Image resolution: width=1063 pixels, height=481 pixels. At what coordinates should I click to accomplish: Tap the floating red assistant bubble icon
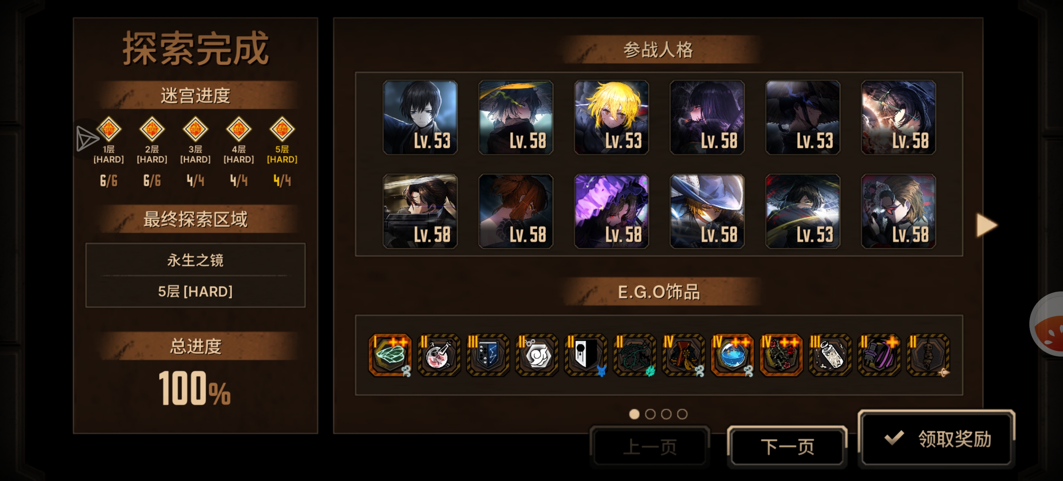[1048, 324]
